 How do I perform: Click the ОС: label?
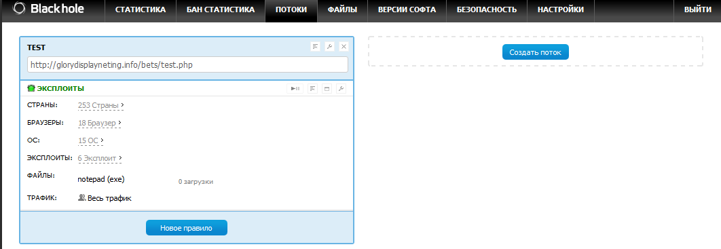coord(34,140)
